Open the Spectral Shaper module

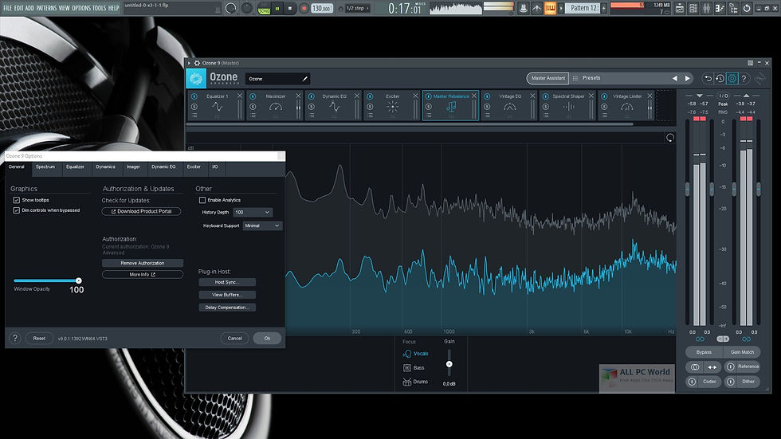[568, 107]
